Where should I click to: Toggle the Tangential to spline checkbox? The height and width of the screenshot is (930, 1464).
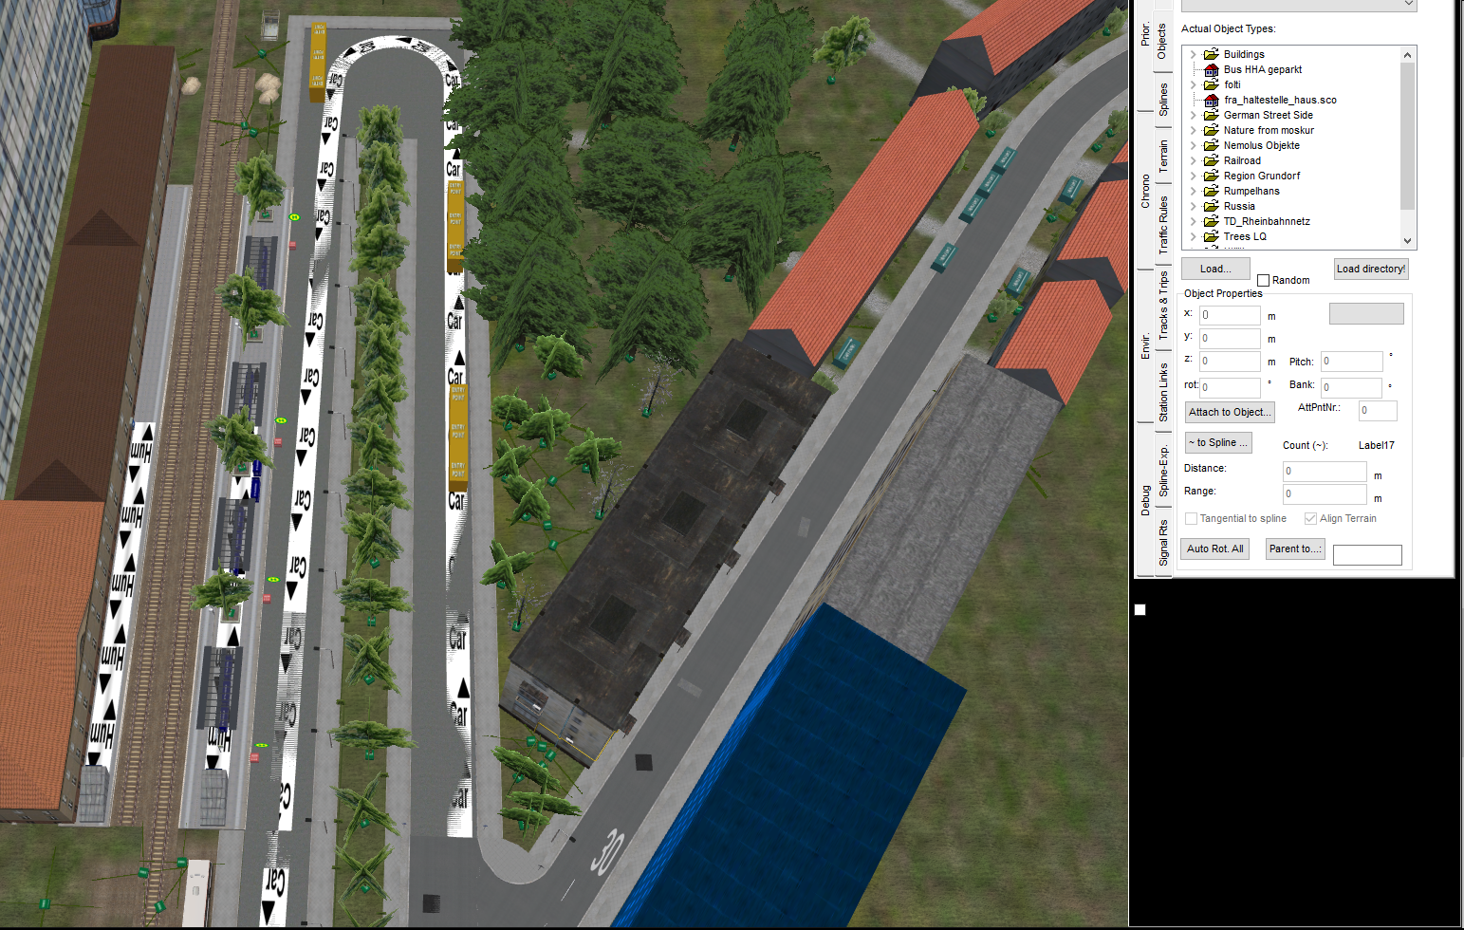(x=1191, y=519)
